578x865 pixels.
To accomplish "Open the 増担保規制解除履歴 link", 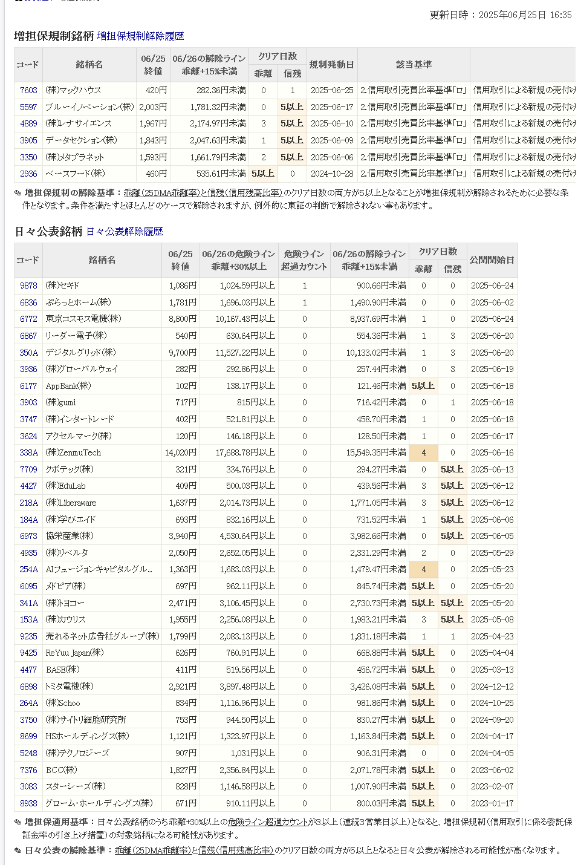I will [140, 36].
